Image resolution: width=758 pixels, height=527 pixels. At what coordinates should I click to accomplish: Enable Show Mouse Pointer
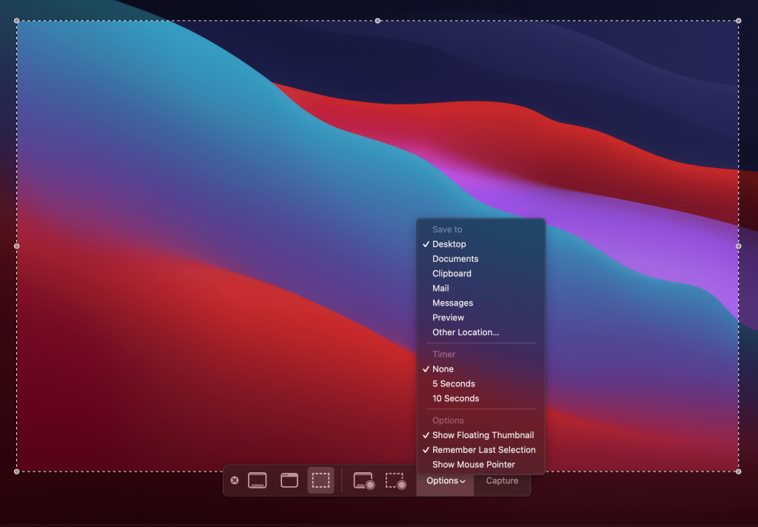pos(481,465)
